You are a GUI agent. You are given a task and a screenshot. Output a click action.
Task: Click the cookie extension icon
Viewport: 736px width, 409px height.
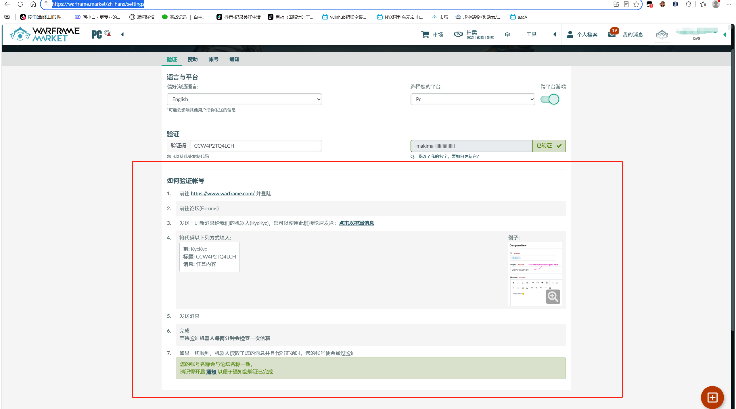pyautogui.click(x=662, y=4)
